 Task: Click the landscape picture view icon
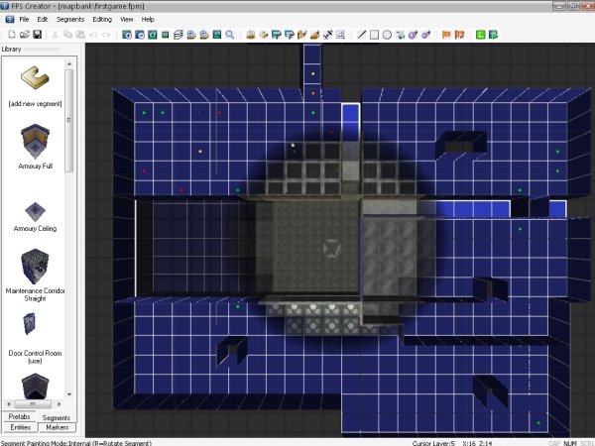pos(216,35)
